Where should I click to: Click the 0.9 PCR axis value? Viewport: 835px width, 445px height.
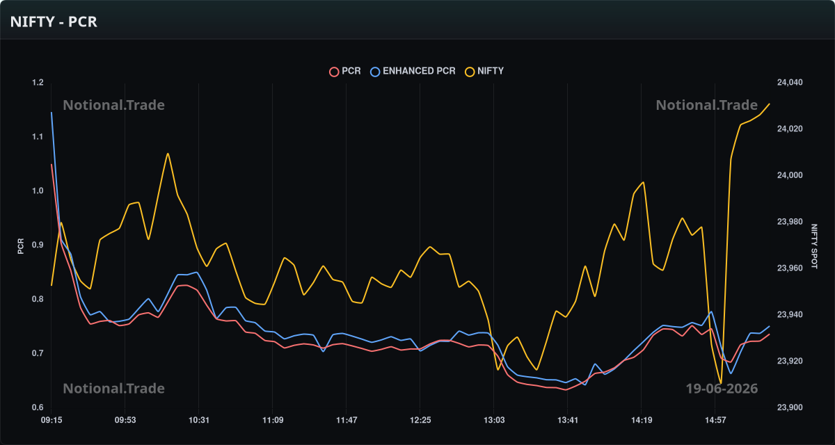(x=38, y=245)
